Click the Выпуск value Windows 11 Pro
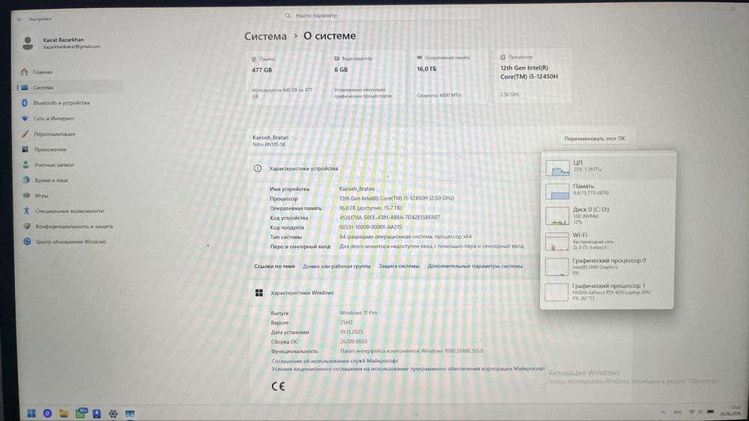Image resolution: width=749 pixels, height=421 pixels. click(x=358, y=313)
